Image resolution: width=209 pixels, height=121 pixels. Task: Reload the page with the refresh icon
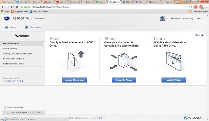point(12,7)
